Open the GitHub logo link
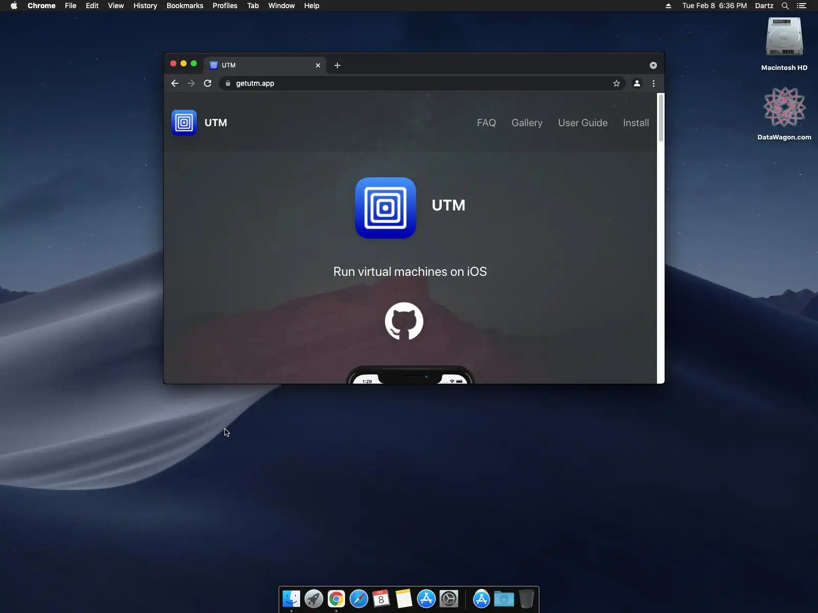 [x=404, y=321]
